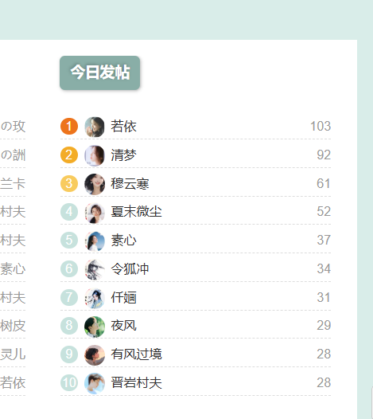The width and height of the screenshot is (373, 419).
Task: Open 夜风's green avatar
Action: coord(95,327)
